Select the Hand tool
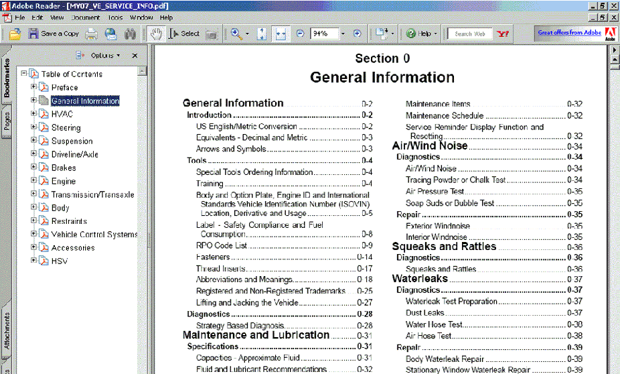The height and width of the screenshot is (374, 620). 156,34
